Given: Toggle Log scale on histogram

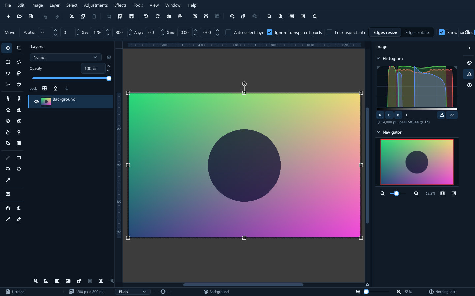Looking at the screenshot, I should pos(451,115).
